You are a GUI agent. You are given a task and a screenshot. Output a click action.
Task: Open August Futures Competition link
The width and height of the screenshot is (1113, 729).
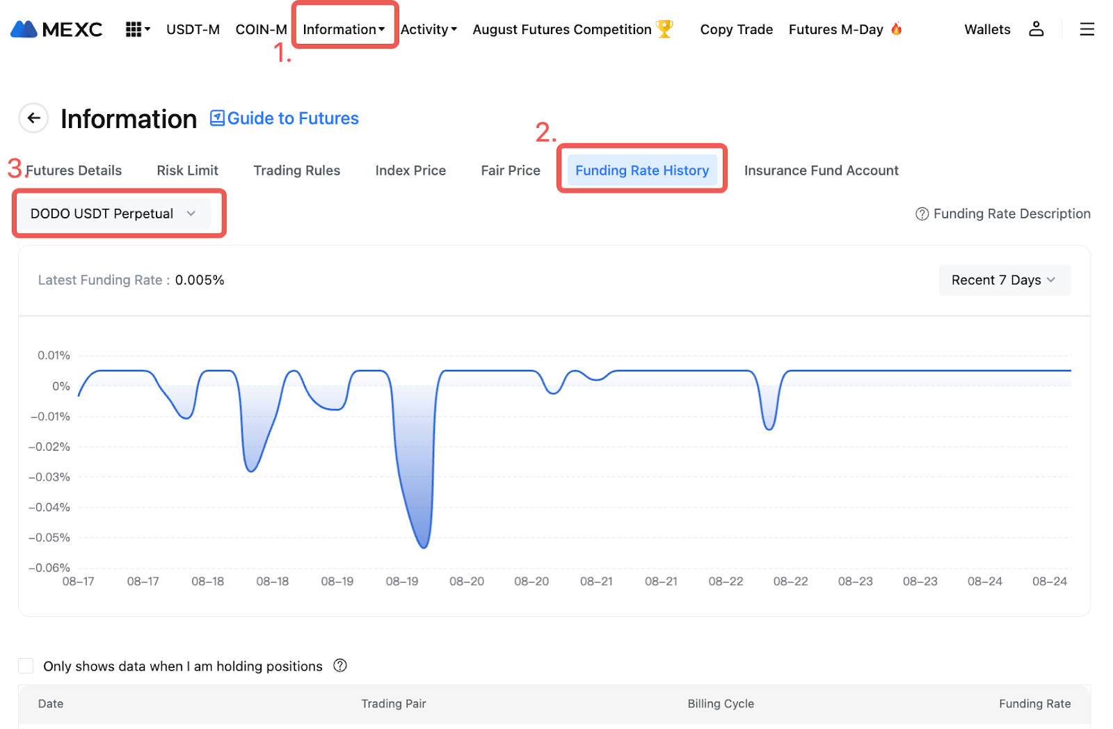[562, 29]
